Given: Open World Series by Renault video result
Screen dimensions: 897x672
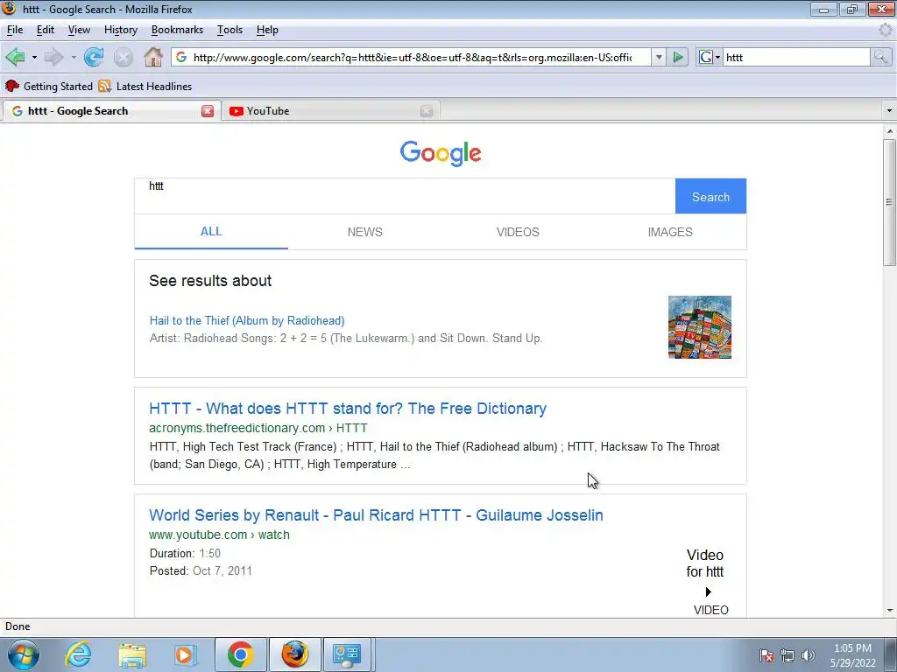Looking at the screenshot, I should 376,514.
